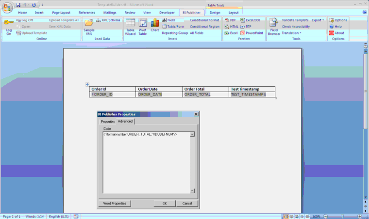Image resolution: width=369 pixels, height=219 pixels.
Task: Open BI Publisher Options
Action: click(338, 20)
